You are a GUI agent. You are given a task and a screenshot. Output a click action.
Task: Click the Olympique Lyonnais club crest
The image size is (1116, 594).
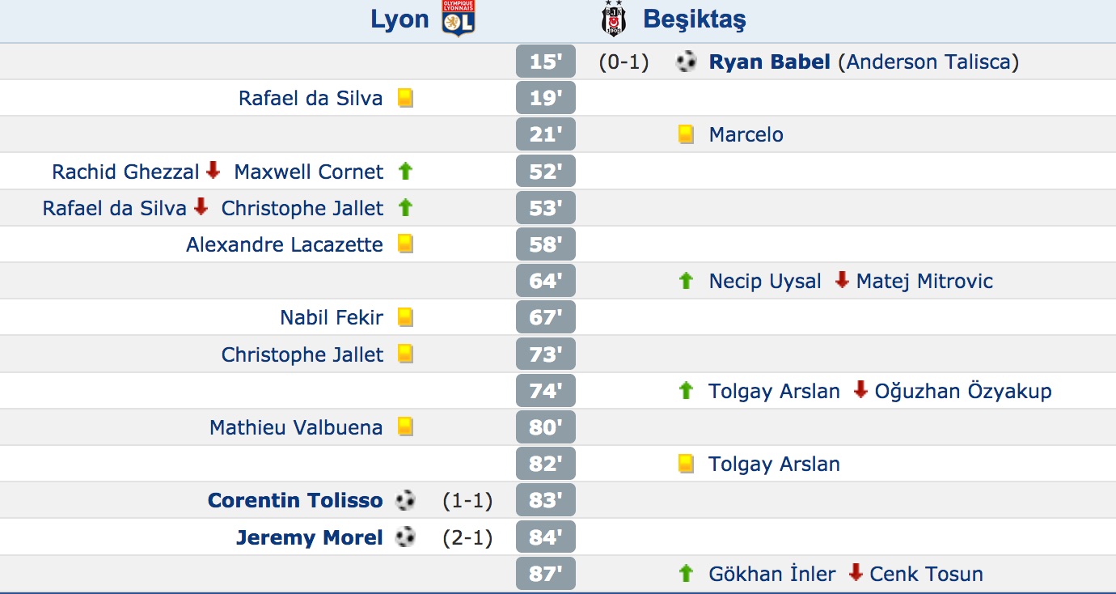pyautogui.click(x=459, y=19)
